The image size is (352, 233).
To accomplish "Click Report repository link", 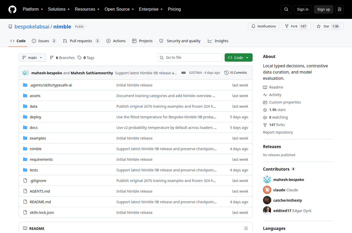I will [278, 132].
